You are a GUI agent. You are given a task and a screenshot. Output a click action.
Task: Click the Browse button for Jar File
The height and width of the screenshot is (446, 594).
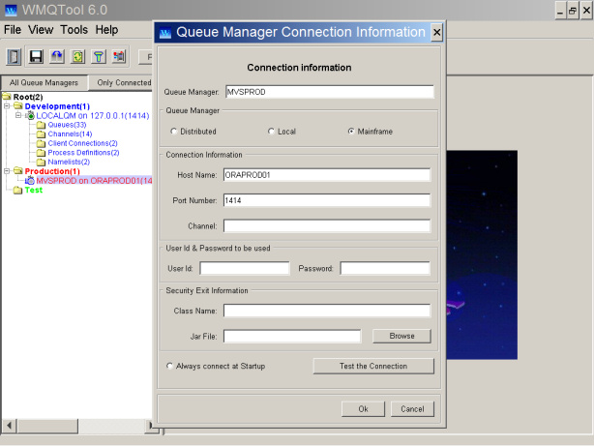pyautogui.click(x=401, y=336)
